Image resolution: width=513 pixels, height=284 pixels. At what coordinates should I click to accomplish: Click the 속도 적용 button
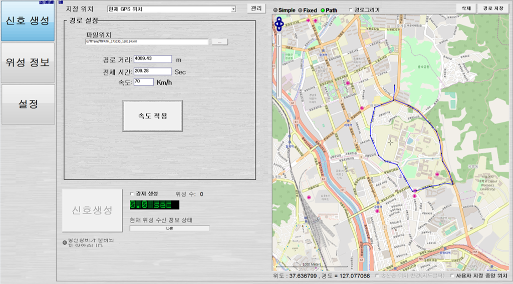pos(152,116)
